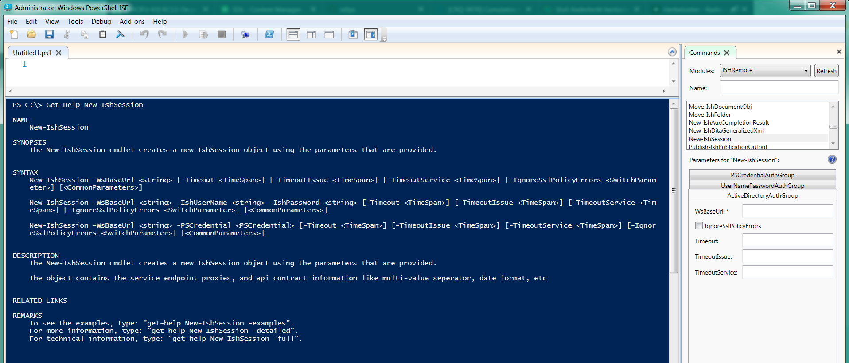Select Move-IshFolder in the command list
This screenshot has width=849, height=363.
pos(710,115)
